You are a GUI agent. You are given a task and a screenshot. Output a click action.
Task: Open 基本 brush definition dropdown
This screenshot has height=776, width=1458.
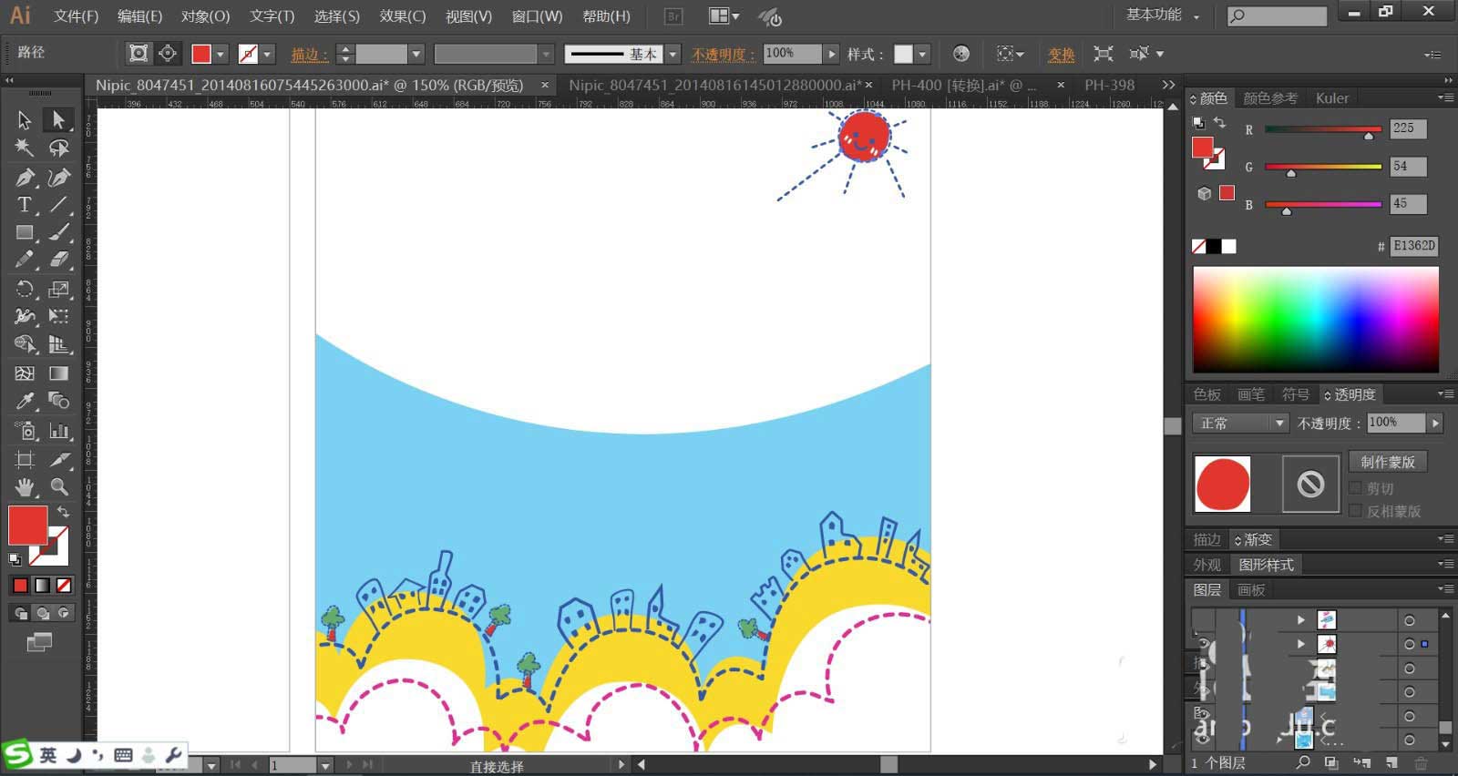pyautogui.click(x=673, y=55)
